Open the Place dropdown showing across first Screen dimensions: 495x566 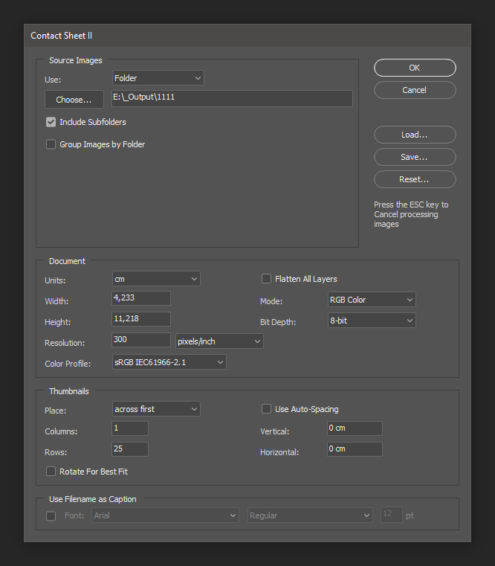pyautogui.click(x=156, y=409)
